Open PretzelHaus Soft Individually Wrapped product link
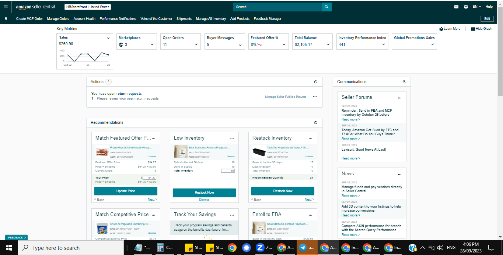Viewport: 503px width, 255px height. tap(131, 147)
